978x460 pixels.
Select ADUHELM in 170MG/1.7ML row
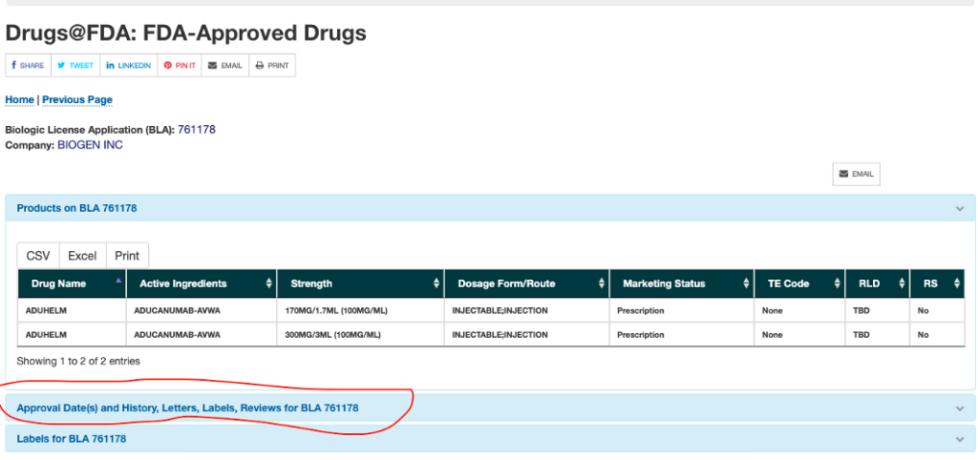tap(46, 310)
